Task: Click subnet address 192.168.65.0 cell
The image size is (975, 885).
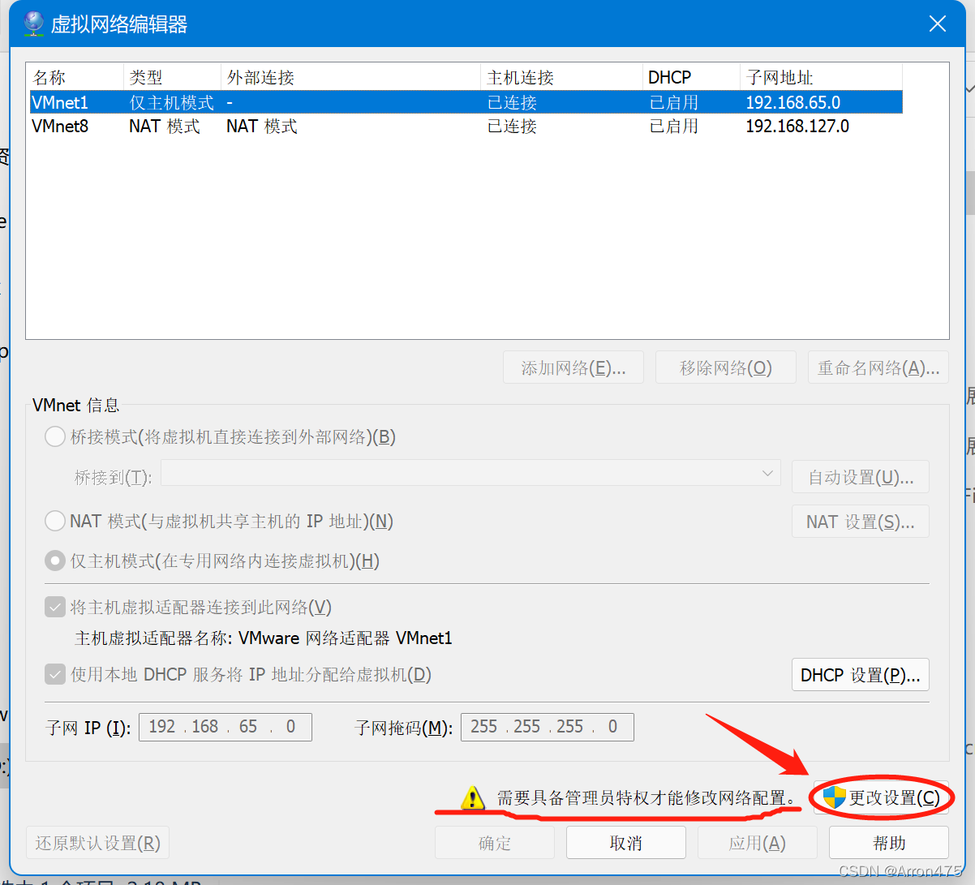Action: (793, 103)
